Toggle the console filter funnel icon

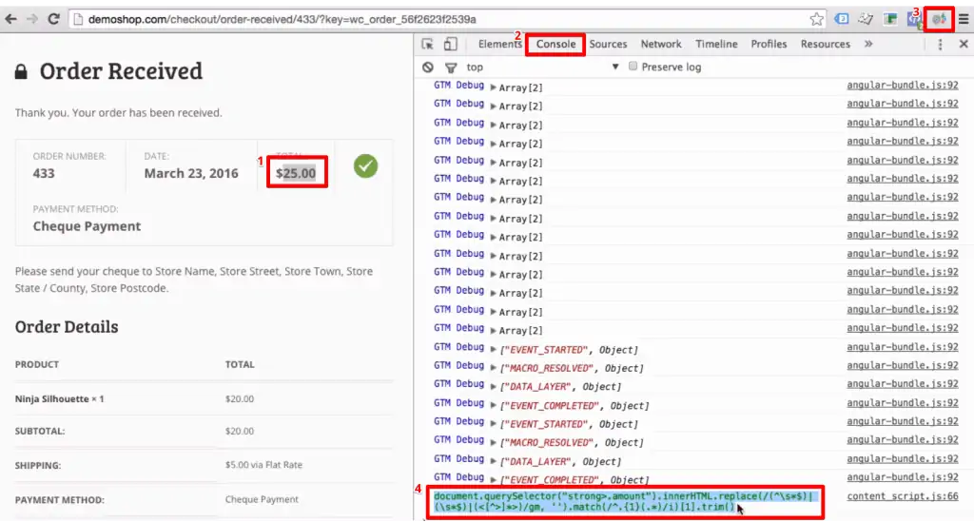coord(451,68)
